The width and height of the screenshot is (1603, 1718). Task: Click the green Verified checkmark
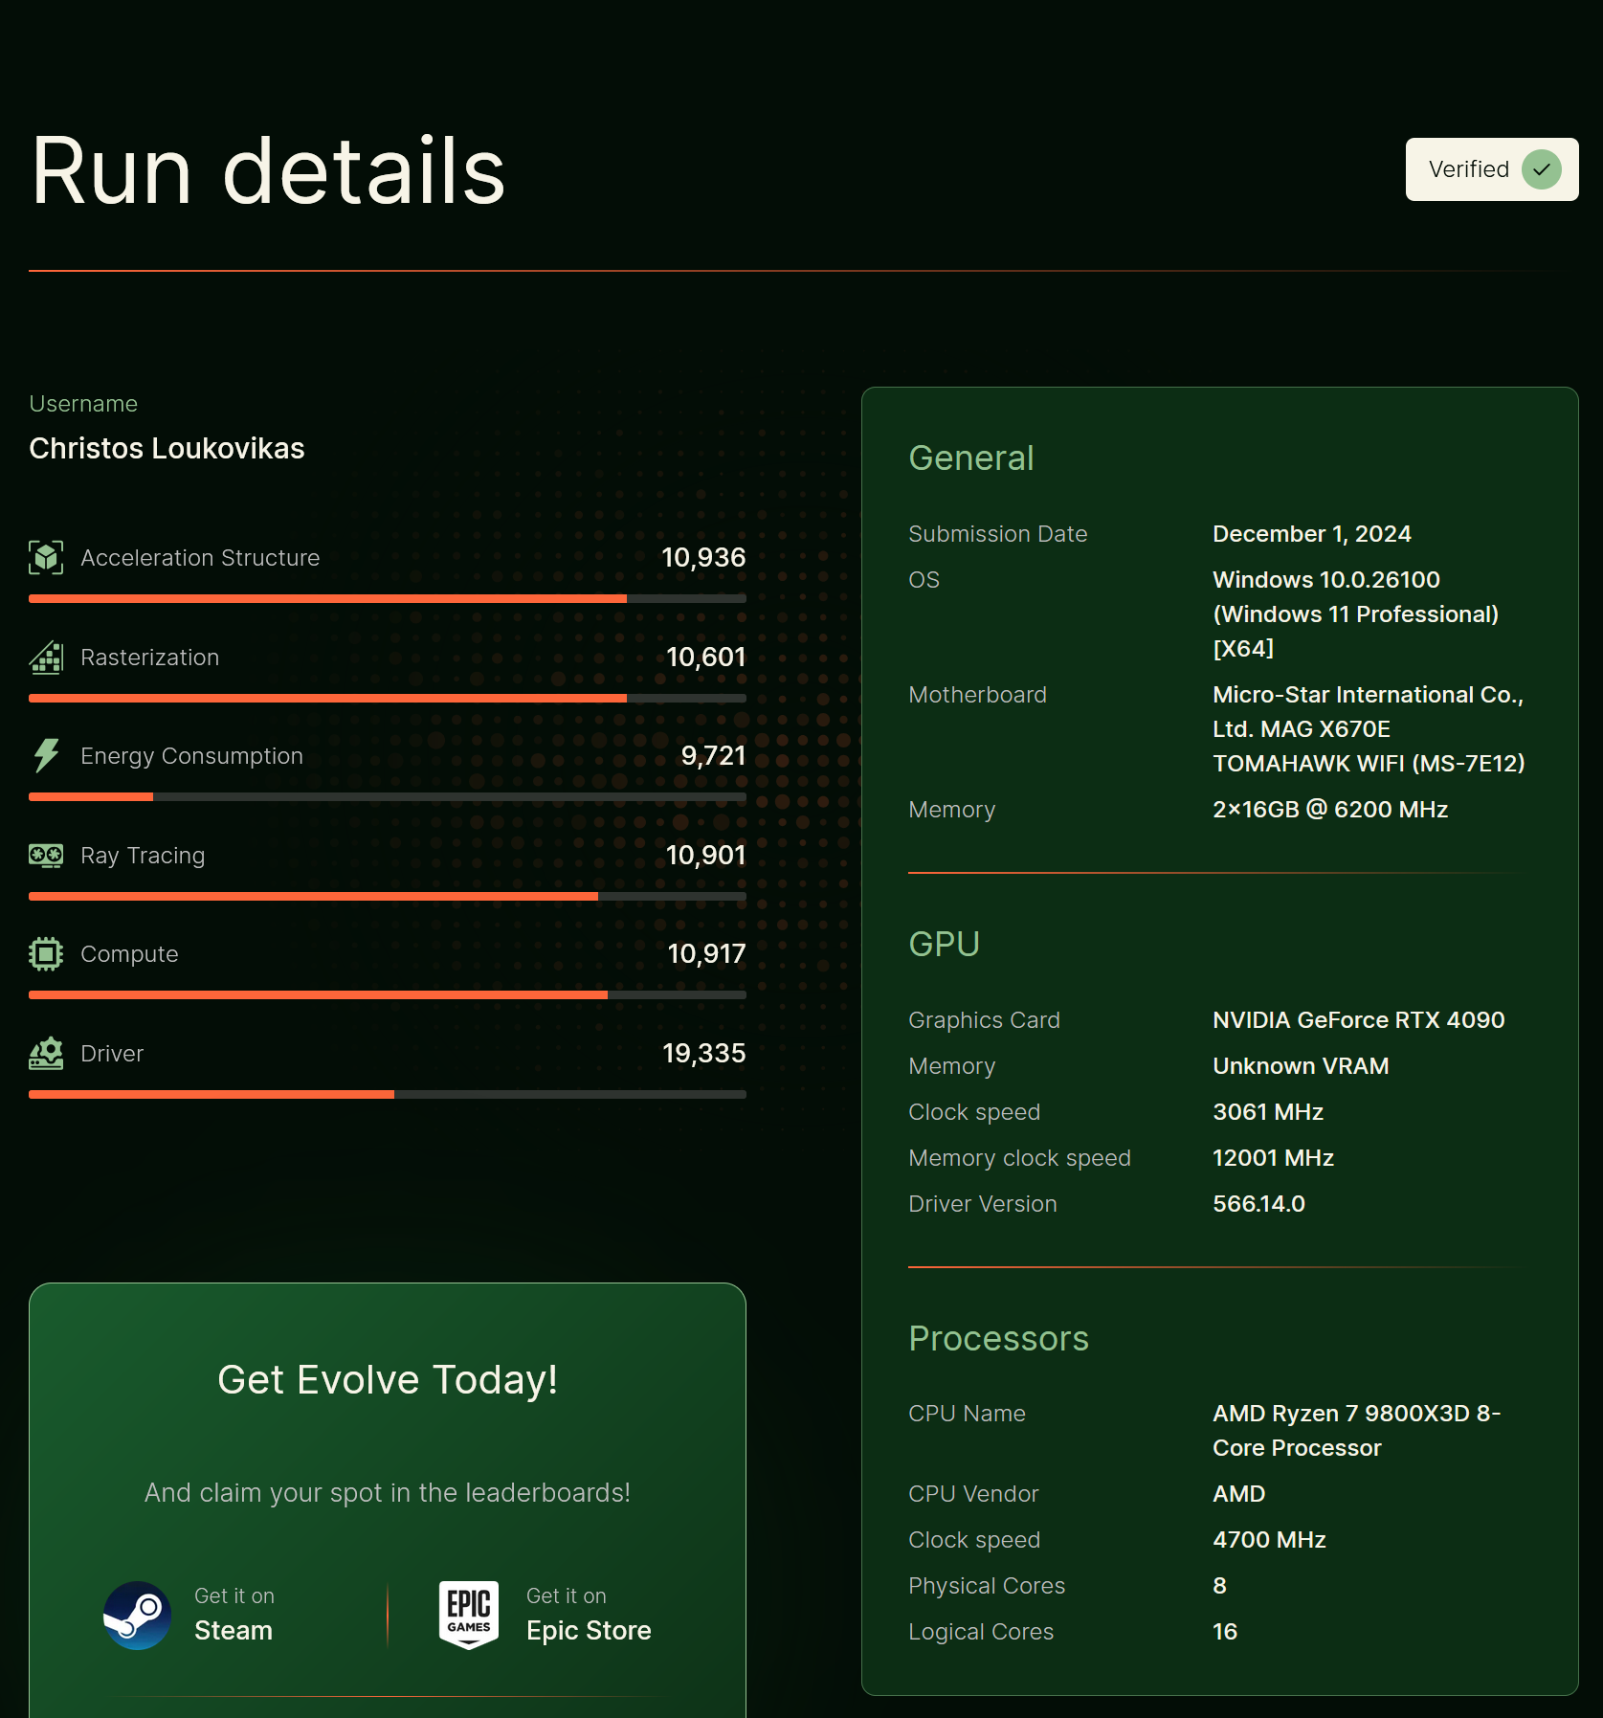tap(1542, 169)
